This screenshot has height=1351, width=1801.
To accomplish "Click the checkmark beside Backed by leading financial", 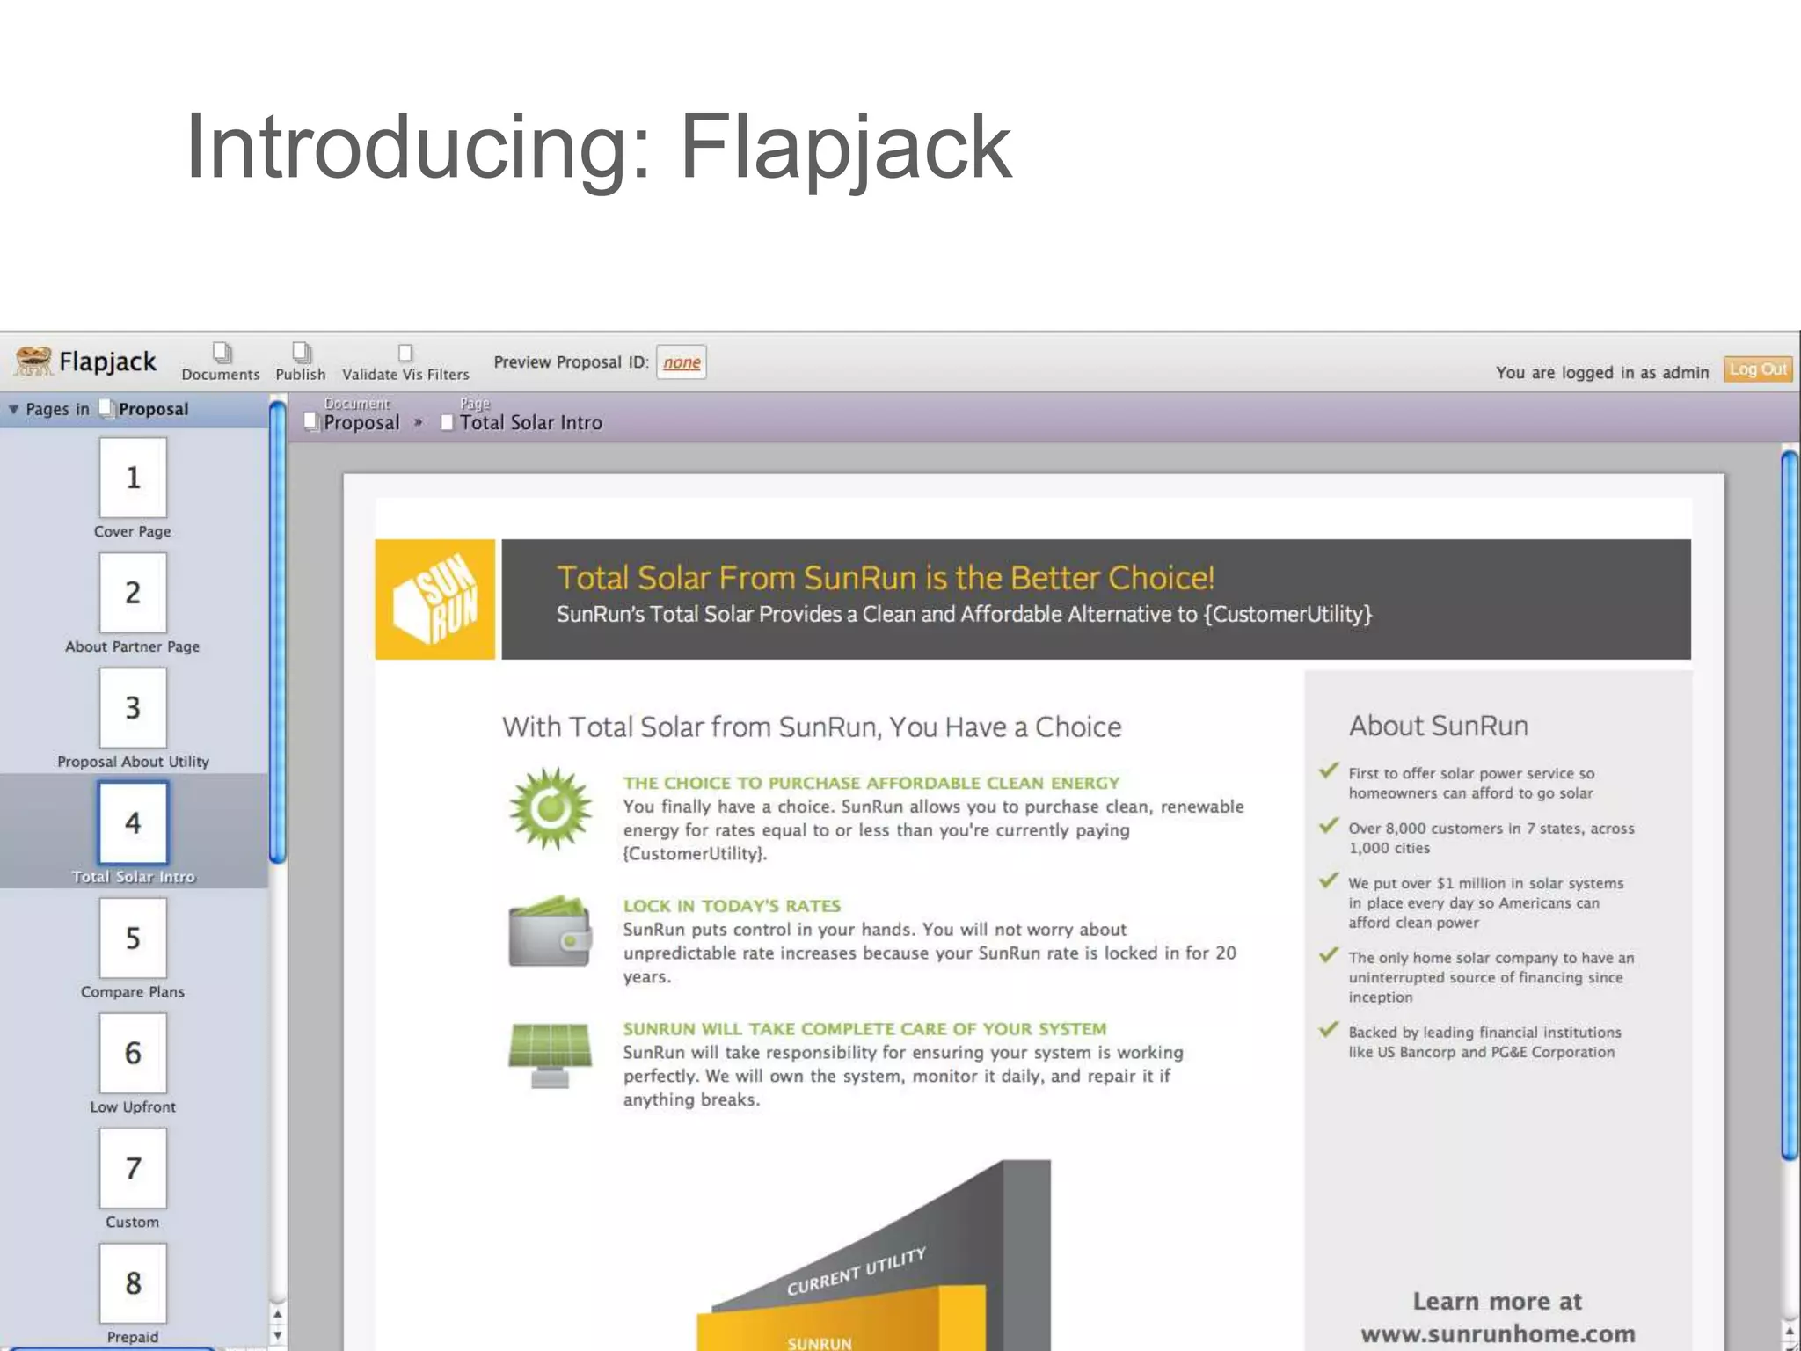I will point(1329,1029).
